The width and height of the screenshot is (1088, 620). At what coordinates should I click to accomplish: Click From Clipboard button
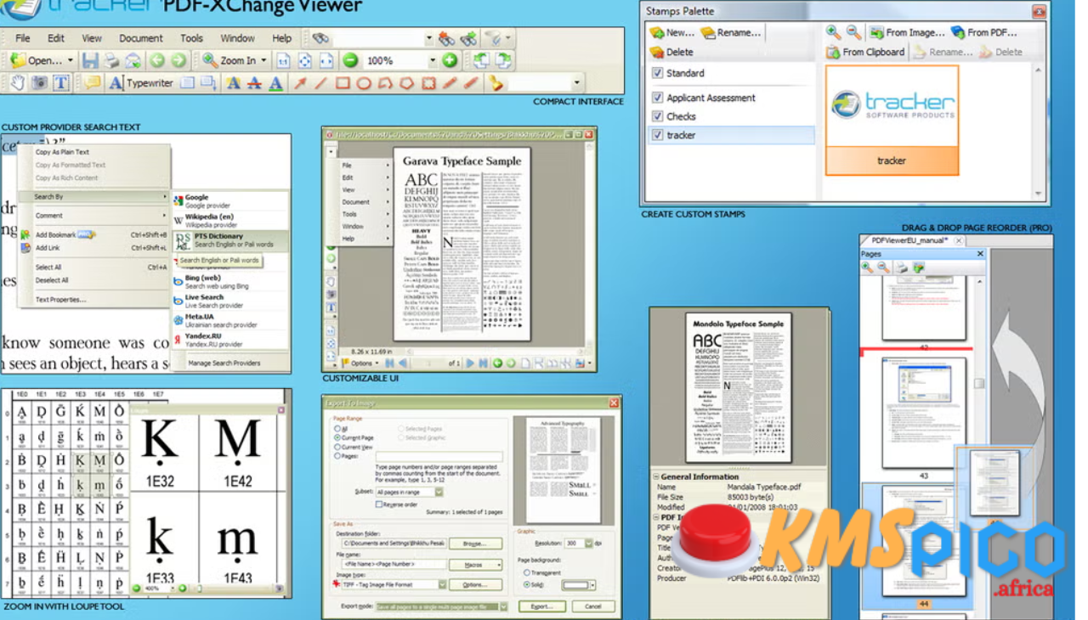(x=865, y=52)
